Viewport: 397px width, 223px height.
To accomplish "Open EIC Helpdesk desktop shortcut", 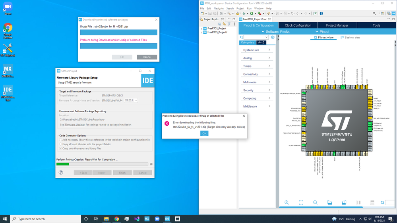I will click(x=8, y=50).
